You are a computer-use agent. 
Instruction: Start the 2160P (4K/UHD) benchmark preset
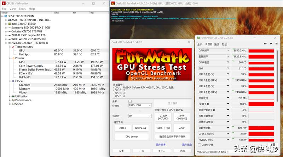(163, 117)
